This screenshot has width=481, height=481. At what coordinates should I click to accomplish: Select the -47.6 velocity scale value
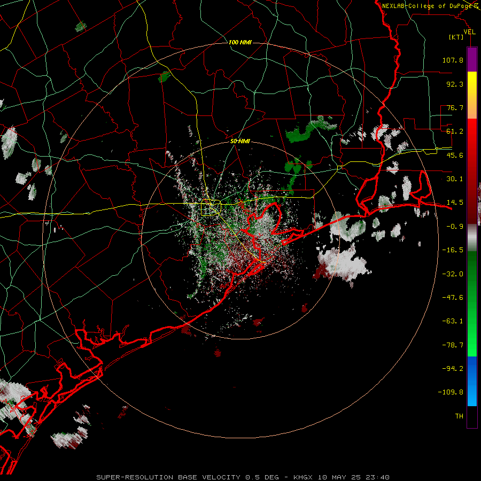tap(453, 298)
